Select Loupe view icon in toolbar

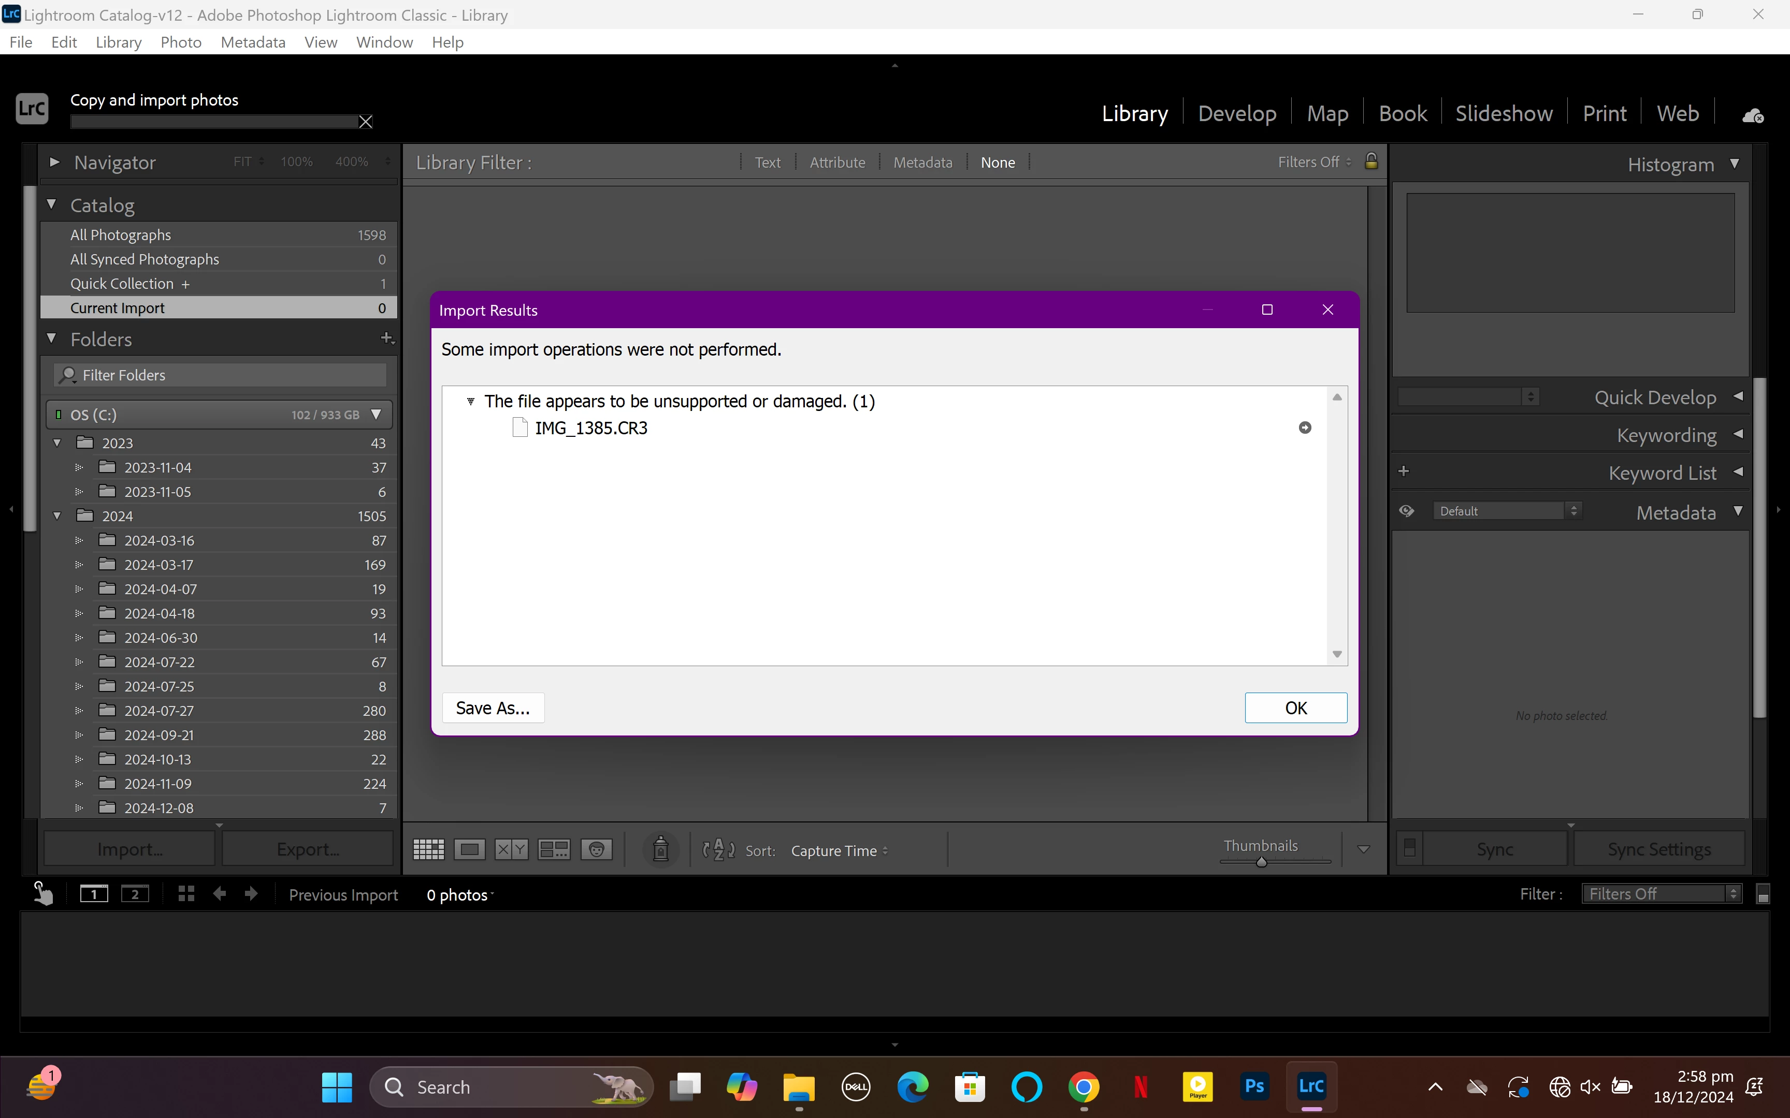pos(470,849)
